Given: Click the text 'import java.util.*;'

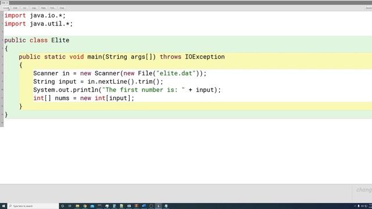Looking at the screenshot, I should [38, 24].
